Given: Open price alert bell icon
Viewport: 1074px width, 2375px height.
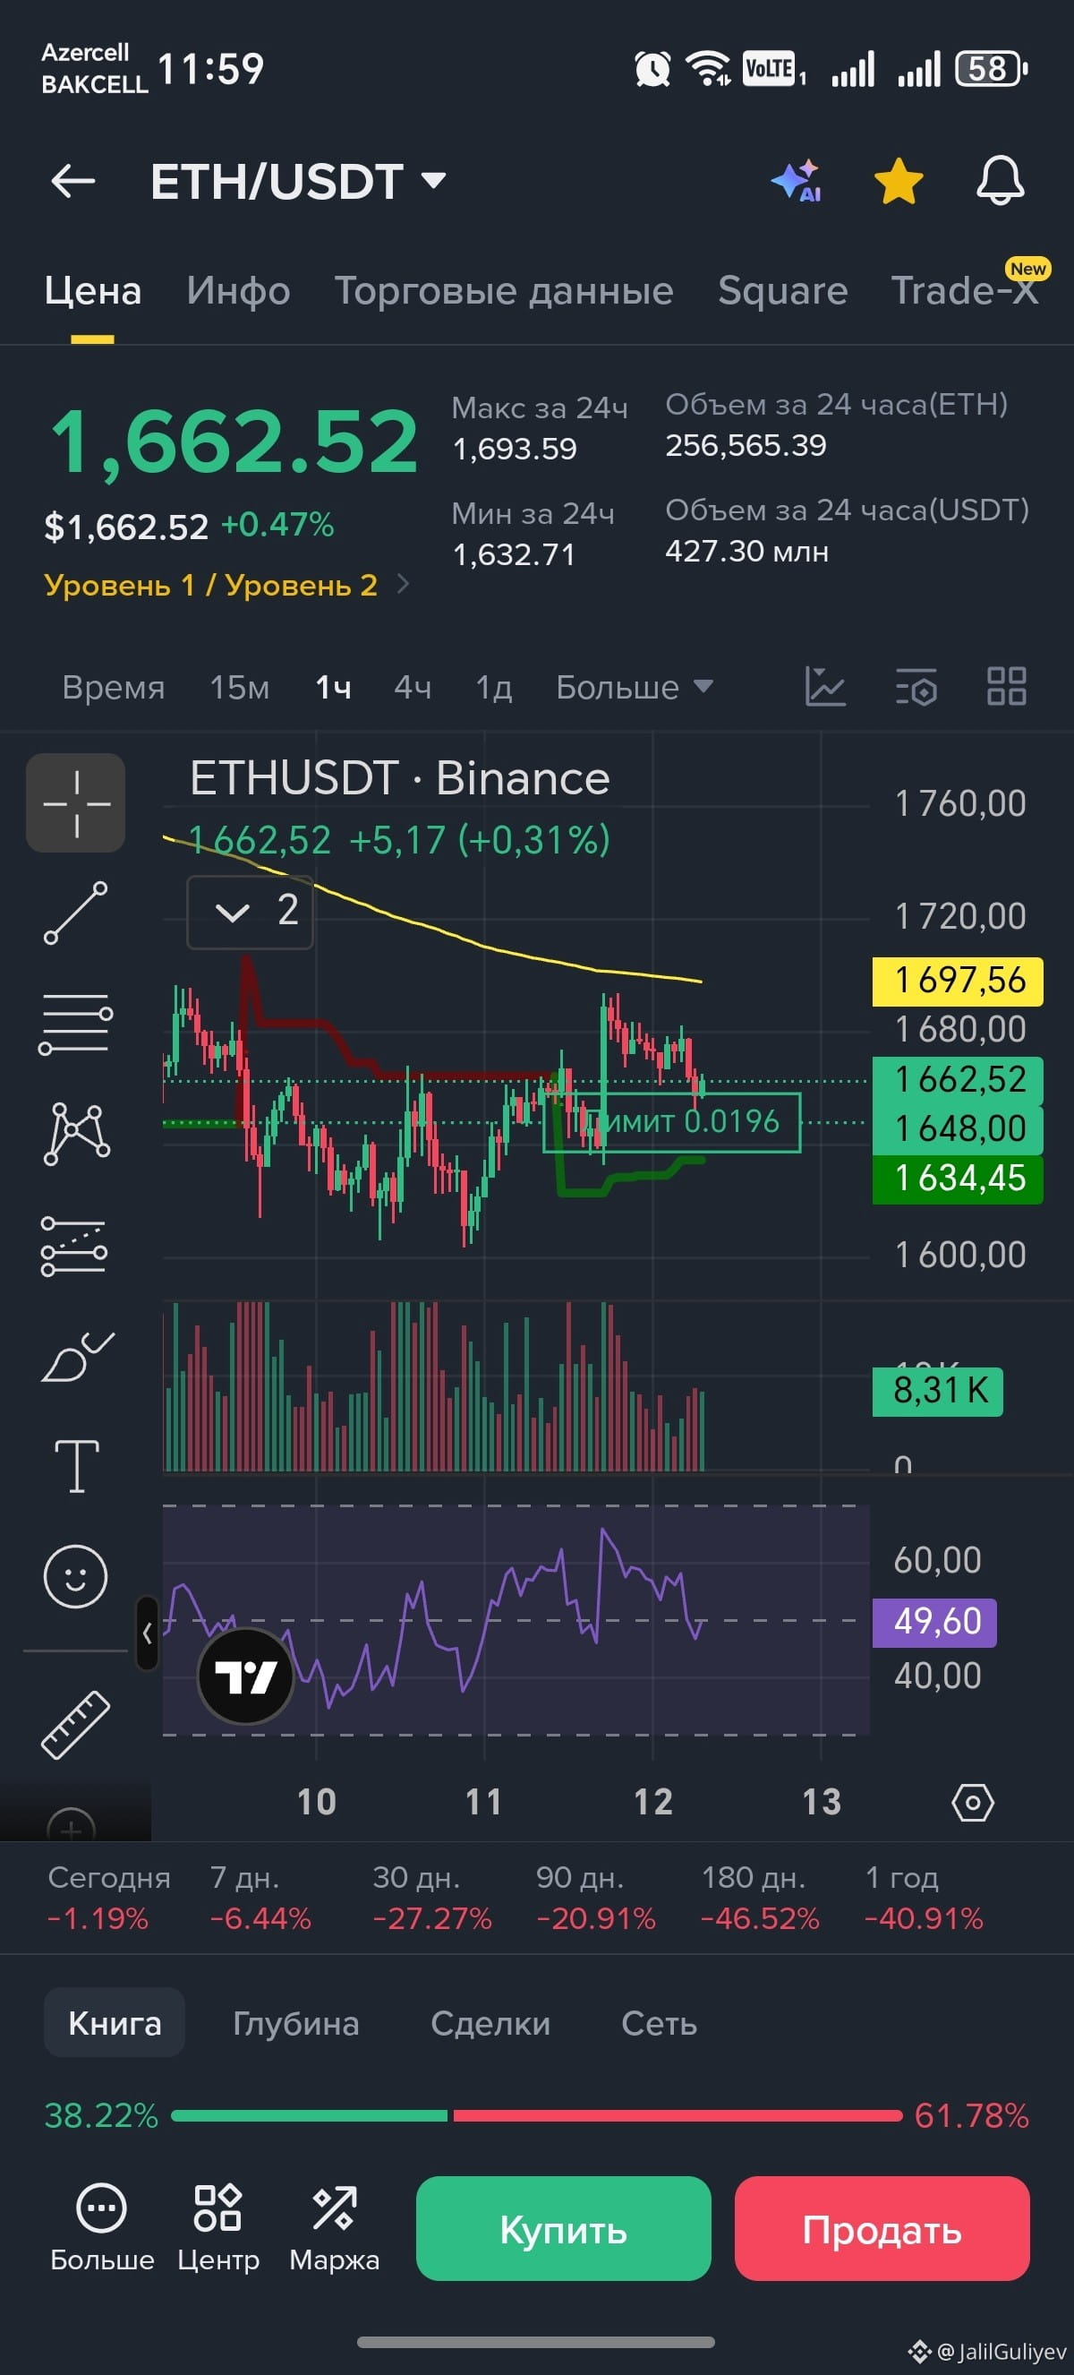Looking at the screenshot, I should coord(1001,181).
